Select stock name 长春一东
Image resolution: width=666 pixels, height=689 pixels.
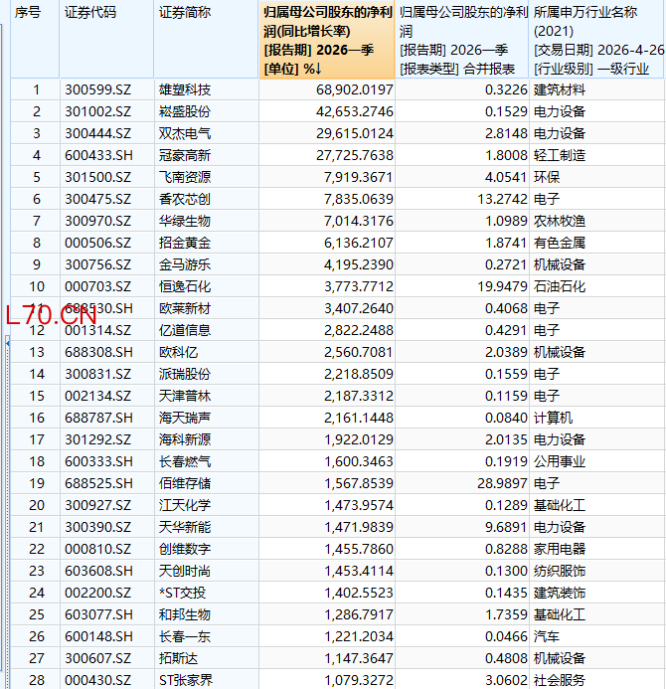click(185, 636)
